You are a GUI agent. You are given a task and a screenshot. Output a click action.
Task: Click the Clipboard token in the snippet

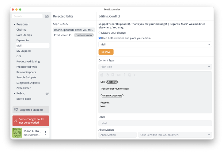point(112,82)
